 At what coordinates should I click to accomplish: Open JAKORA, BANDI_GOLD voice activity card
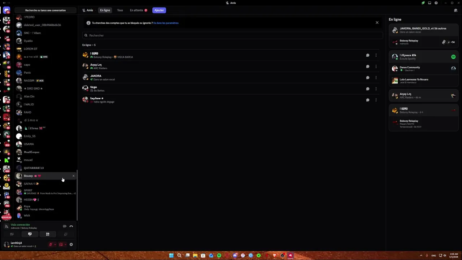423,30
